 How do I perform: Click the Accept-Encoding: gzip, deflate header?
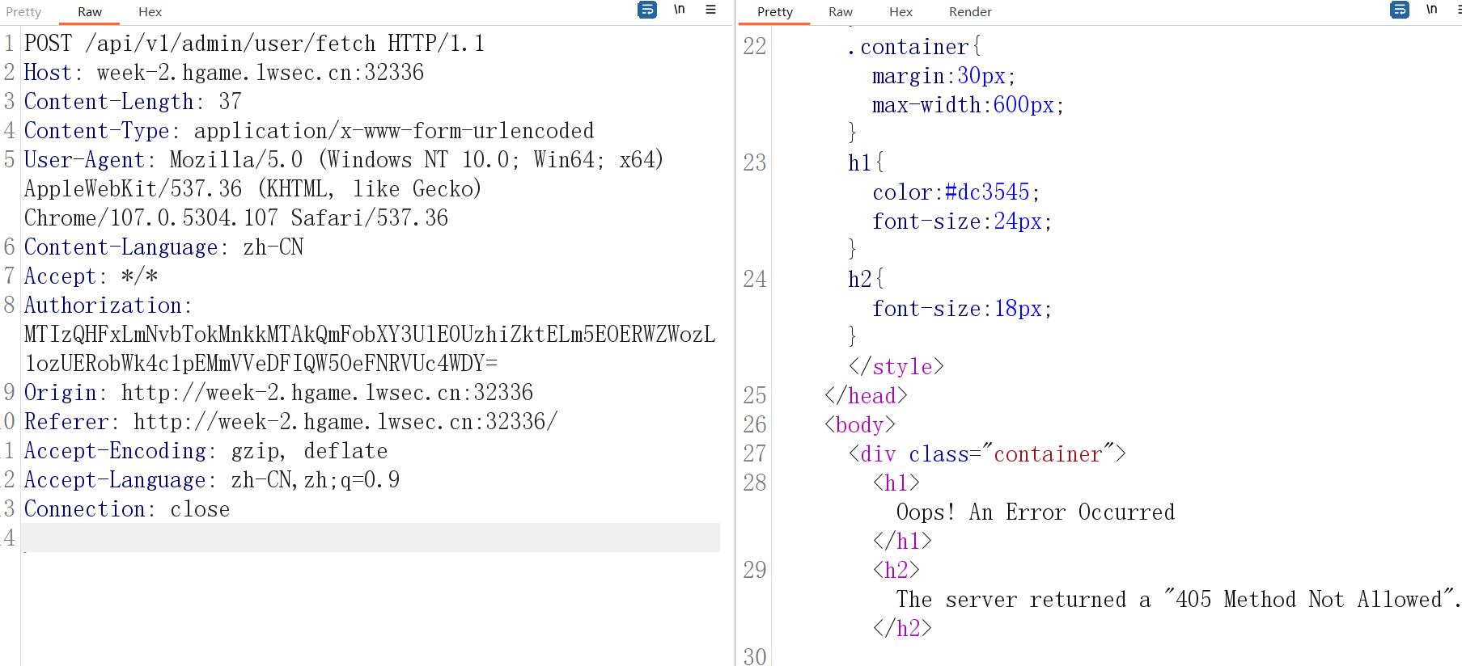click(x=206, y=450)
